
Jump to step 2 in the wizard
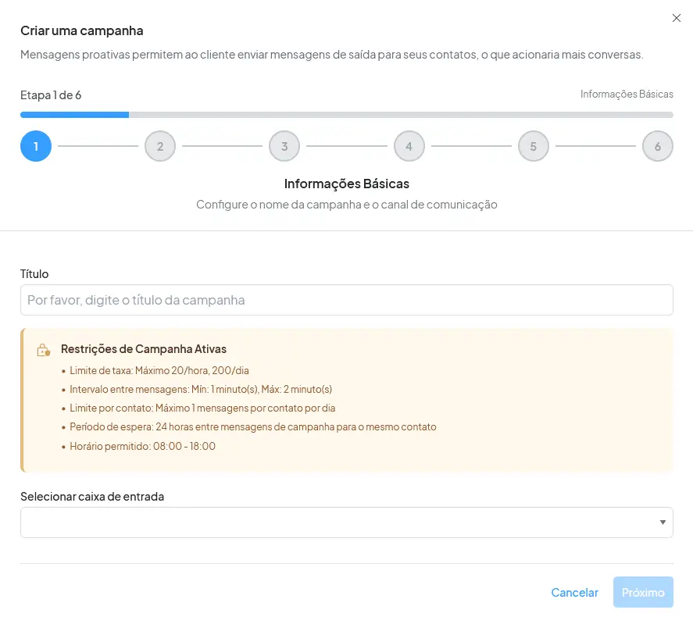click(160, 146)
